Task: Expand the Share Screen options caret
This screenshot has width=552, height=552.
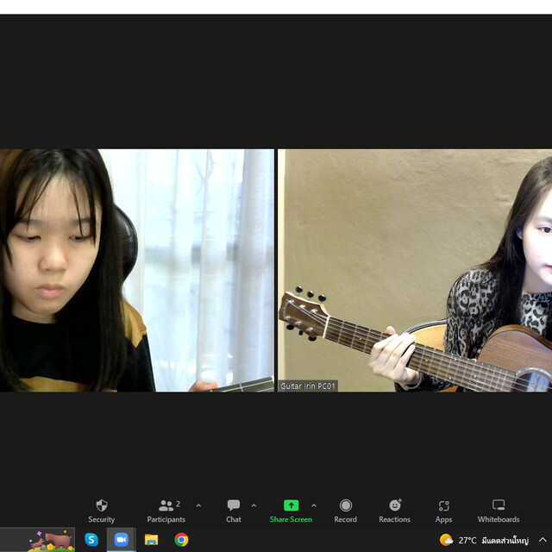Action: 314,505
